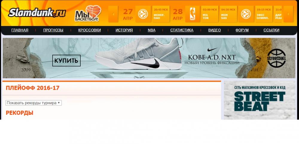Image resolution: width=299 pixels, height=144 pixels.
Task: Click the Slamdunk.ru site logo
Action: (x=36, y=13)
